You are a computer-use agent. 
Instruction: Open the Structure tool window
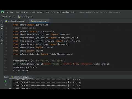click(2, 38)
